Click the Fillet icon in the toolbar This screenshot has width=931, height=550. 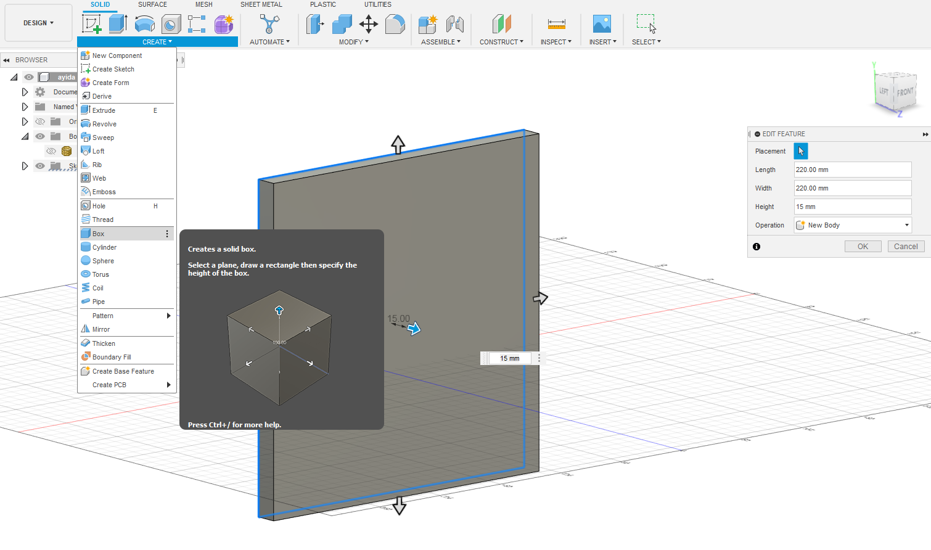pyautogui.click(x=395, y=24)
